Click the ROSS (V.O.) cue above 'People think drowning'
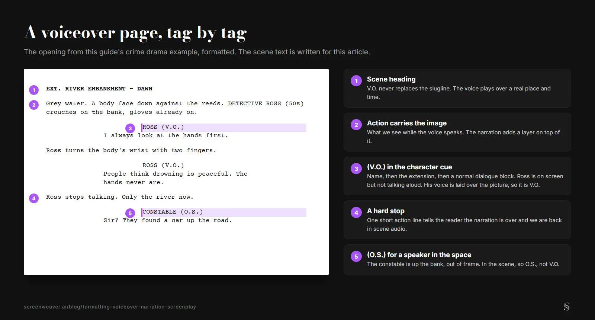Image resolution: width=595 pixels, height=320 pixels. pos(163,166)
